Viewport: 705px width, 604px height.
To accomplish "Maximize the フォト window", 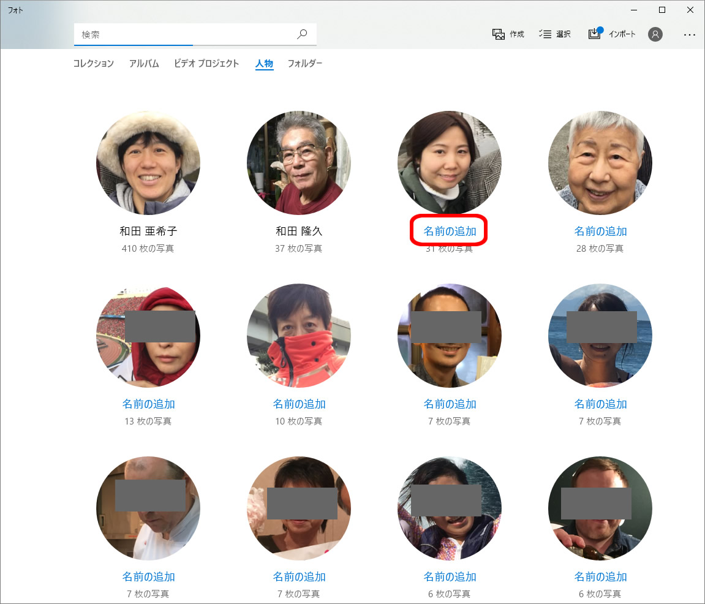I will pos(662,10).
